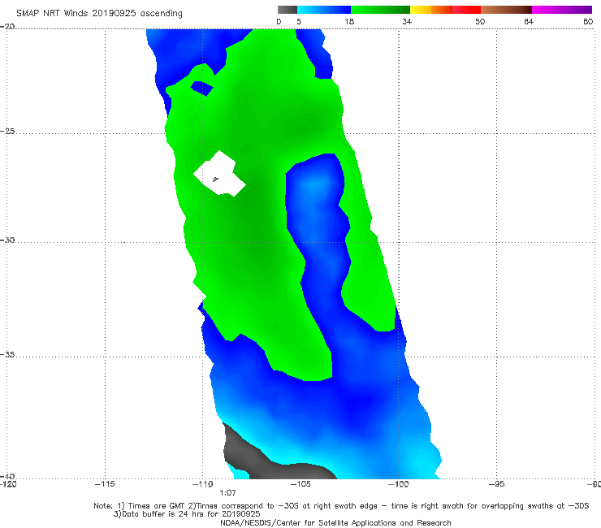Click the color bar label '64'
The image size is (601, 528).
coord(529,21)
